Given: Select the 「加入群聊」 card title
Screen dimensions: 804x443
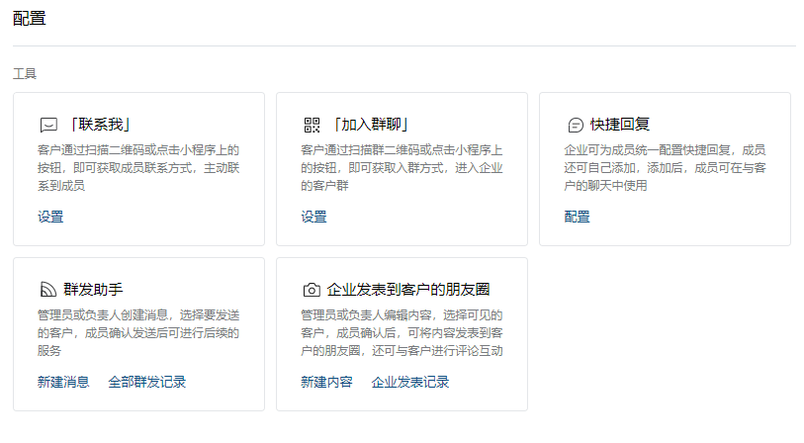Looking at the screenshot, I should [371, 125].
